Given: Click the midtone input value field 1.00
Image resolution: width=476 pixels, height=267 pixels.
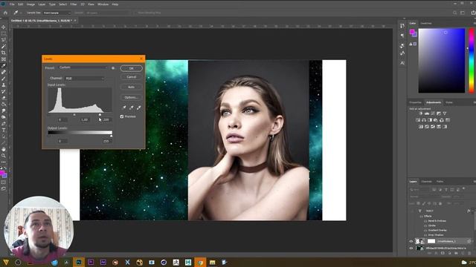Looking at the screenshot, I should click(x=84, y=120).
